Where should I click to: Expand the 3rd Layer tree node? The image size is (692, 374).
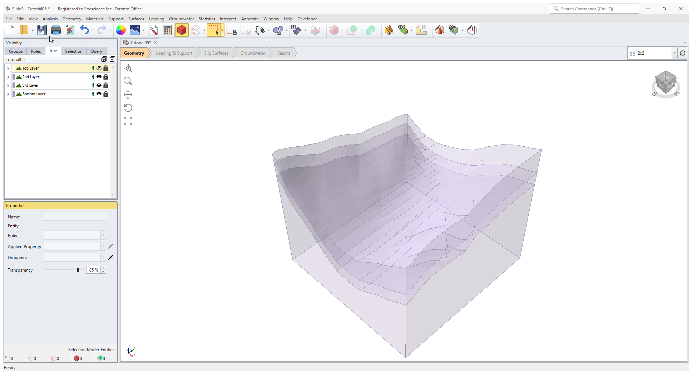pos(8,85)
